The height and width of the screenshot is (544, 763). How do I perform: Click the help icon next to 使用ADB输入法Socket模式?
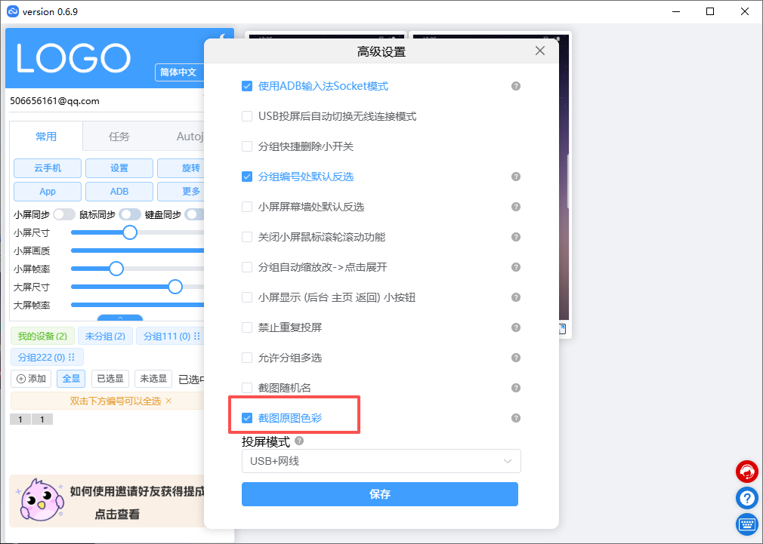click(516, 86)
